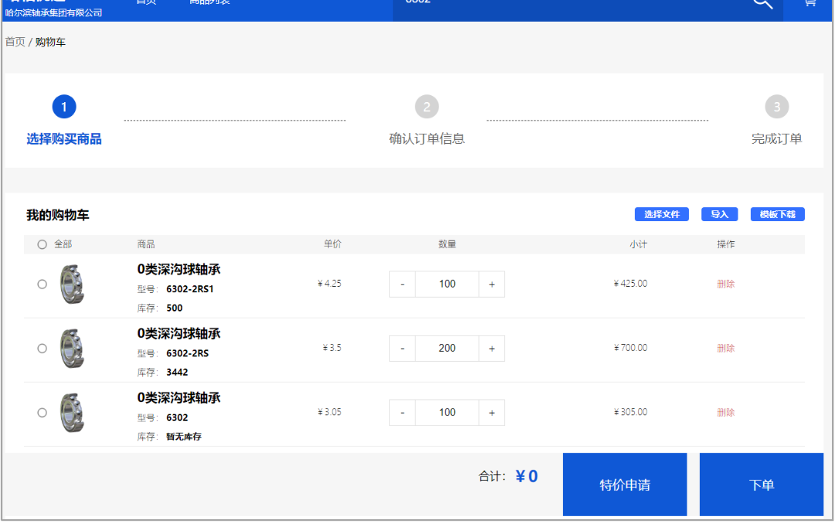This screenshot has height=522, width=835.
Task: Click the step 1 选择购买商品 circle
Action: [64, 107]
